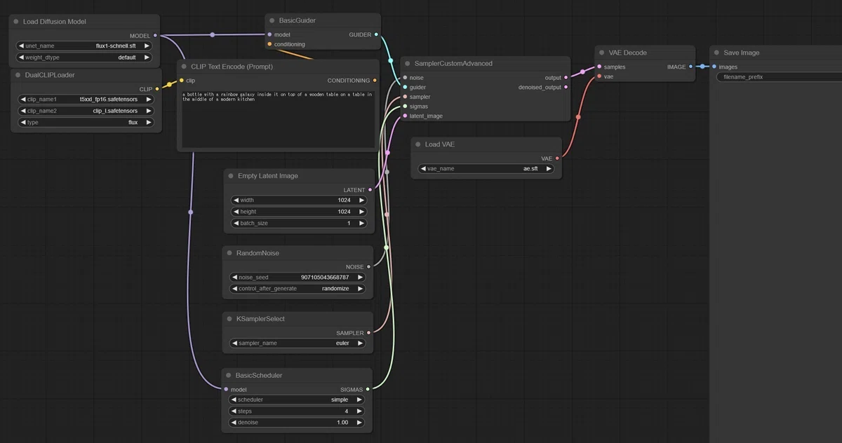Collapse the KSamplerSelect node via title dot

[229, 319]
